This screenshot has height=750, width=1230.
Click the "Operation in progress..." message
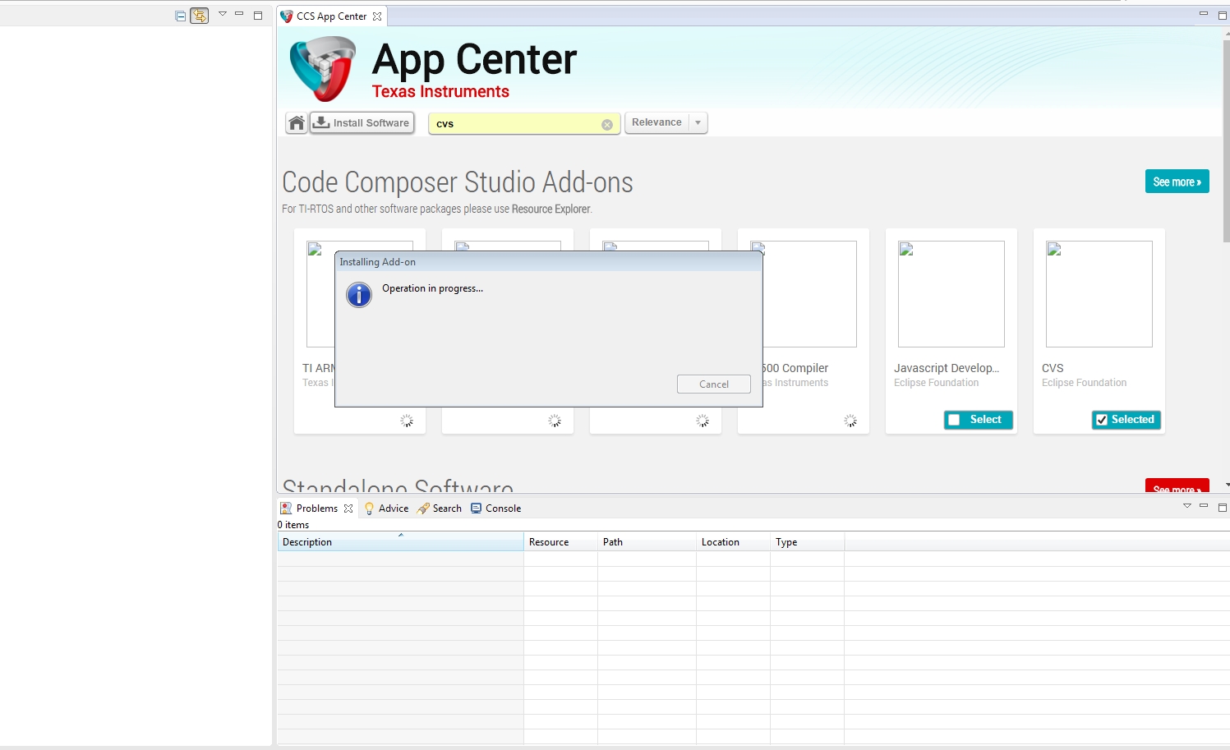[432, 288]
